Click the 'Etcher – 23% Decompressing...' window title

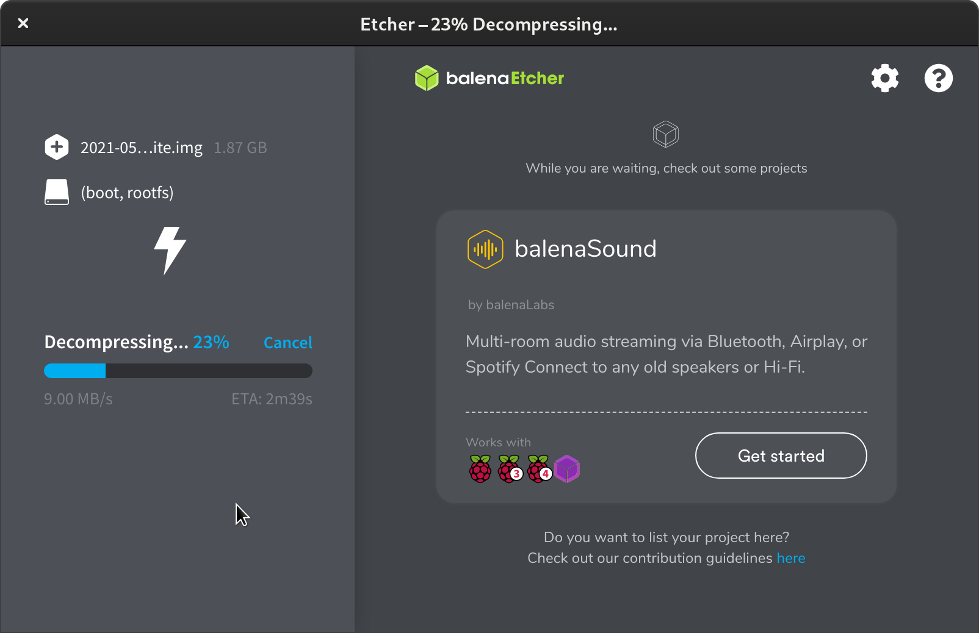489,24
